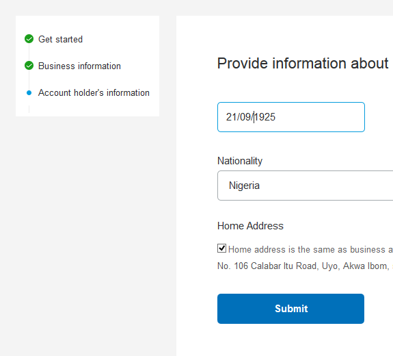The image size is (393, 356).
Task: Uncheck Home address same as business checkbox
Action: [x=222, y=249]
